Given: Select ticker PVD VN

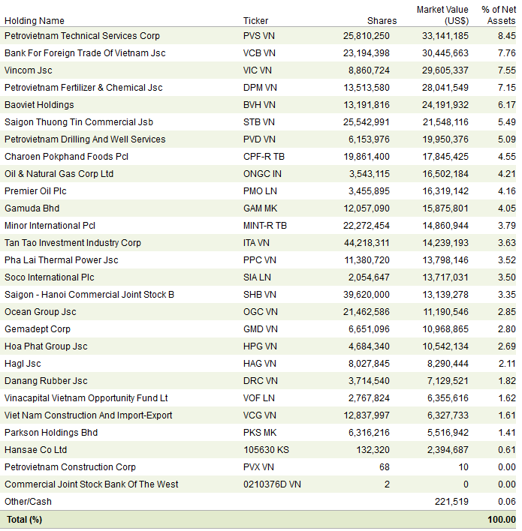Looking at the screenshot, I should 259,139.
